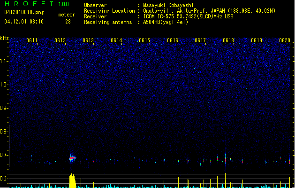Click the 0614 time marker
Viewport: 295px width, 188px height.
(x=116, y=40)
